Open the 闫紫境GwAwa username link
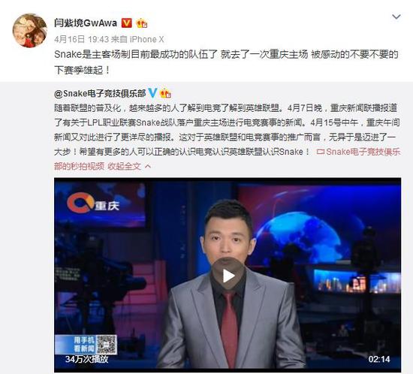The width and height of the screenshot is (413, 374). click(86, 23)
